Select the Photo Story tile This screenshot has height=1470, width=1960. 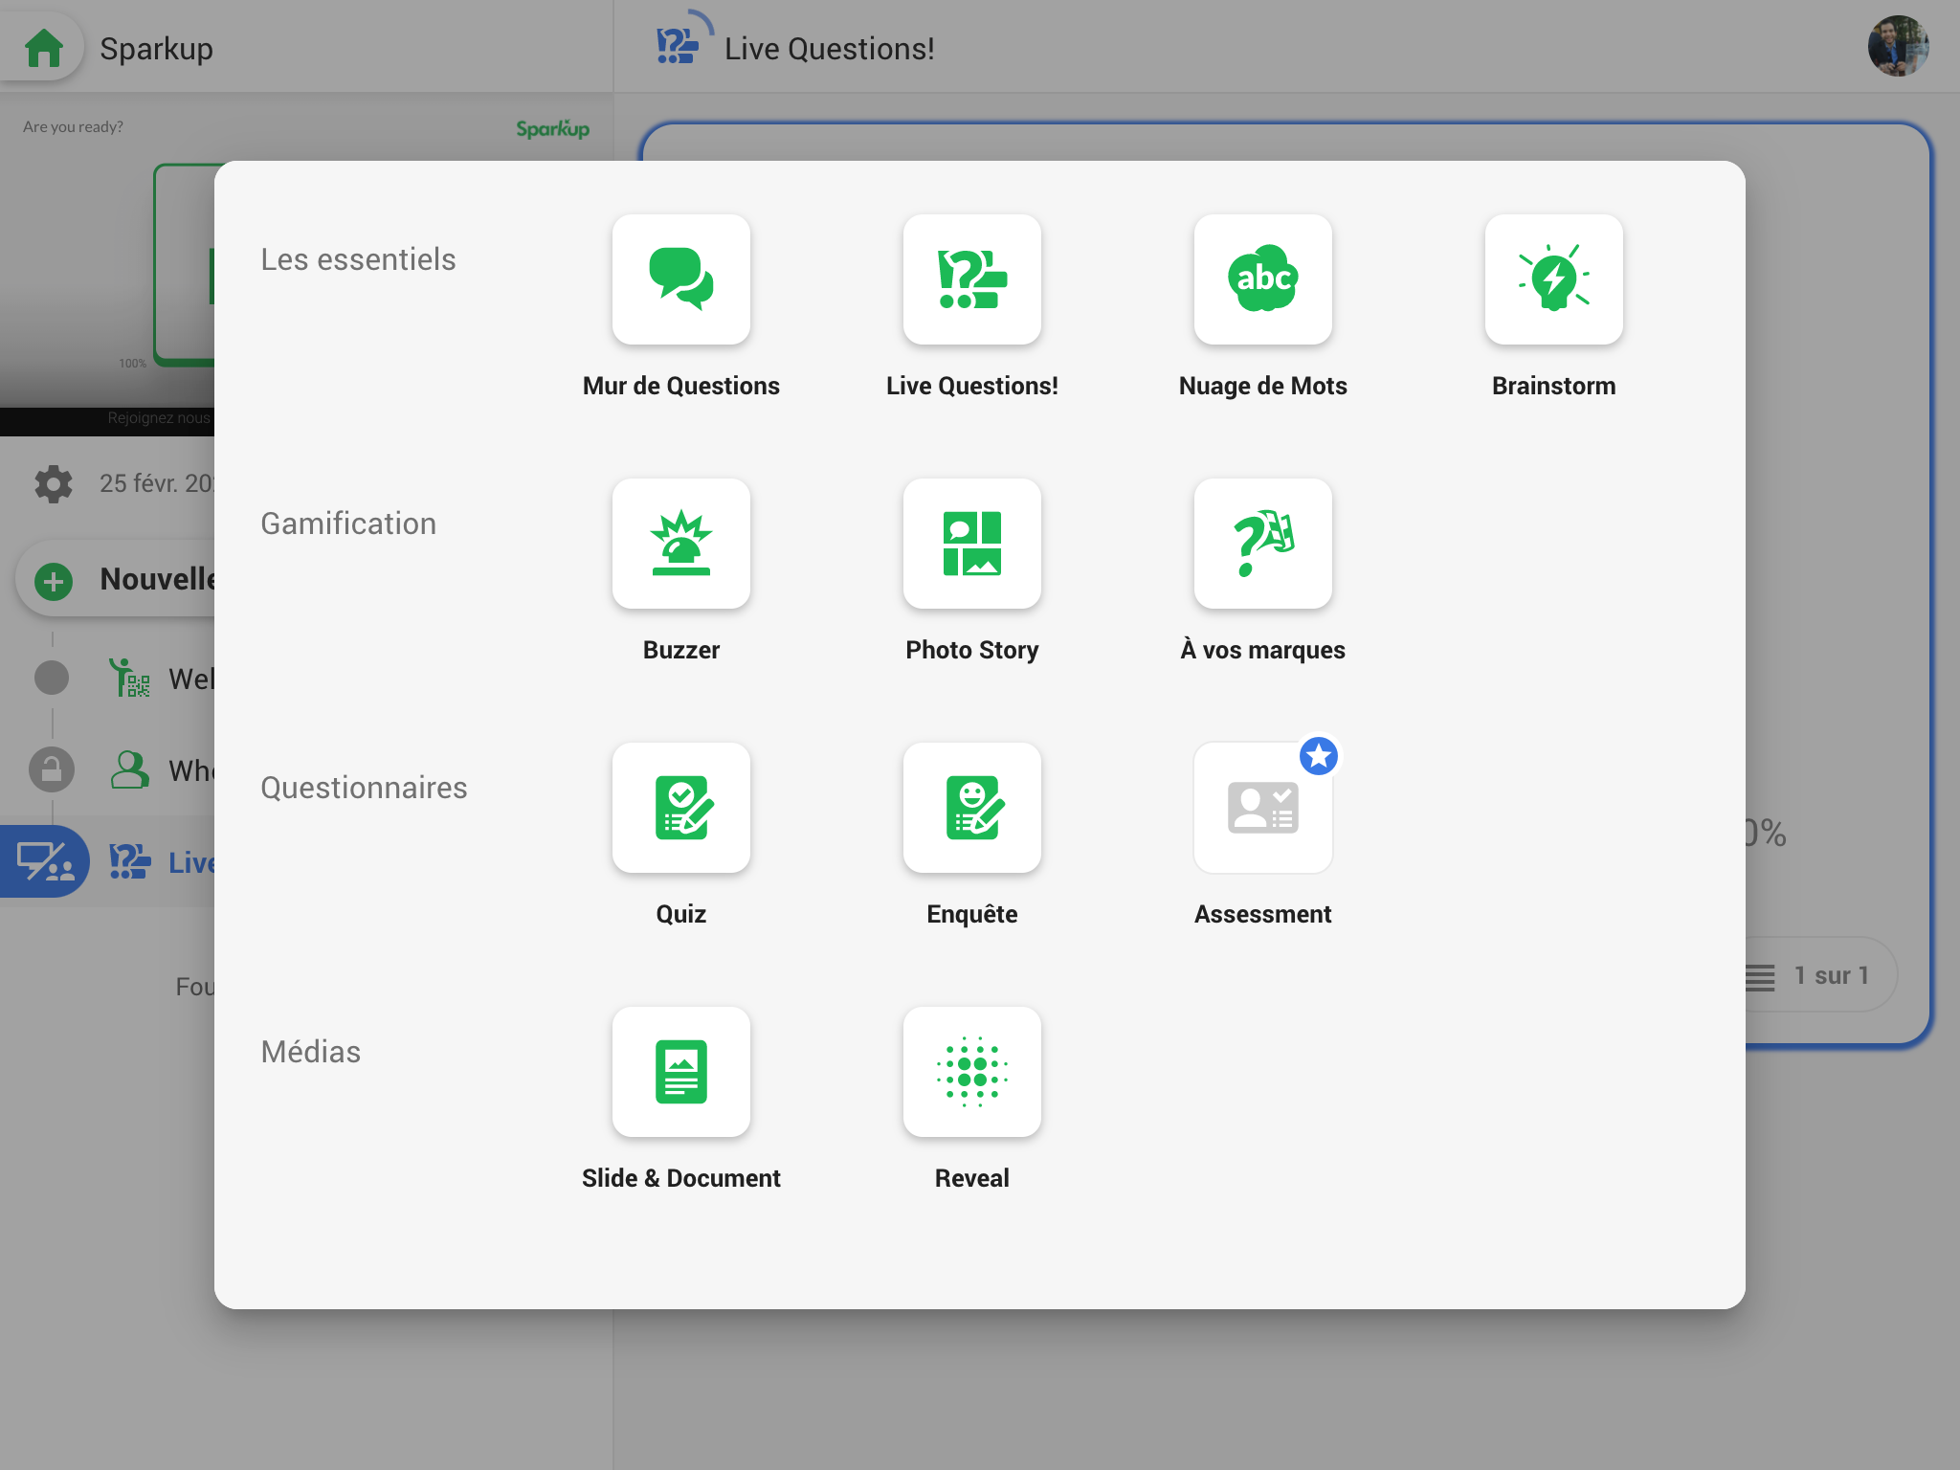tap(971, 543)
